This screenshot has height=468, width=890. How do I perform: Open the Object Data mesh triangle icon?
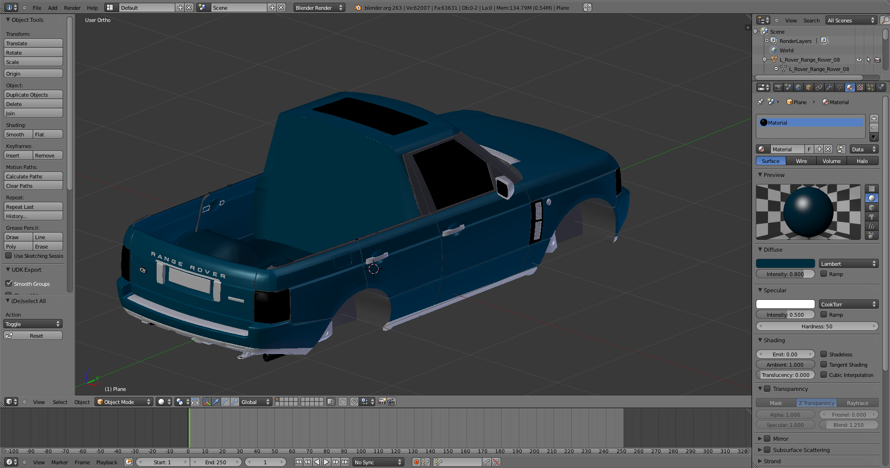(840, 87)
